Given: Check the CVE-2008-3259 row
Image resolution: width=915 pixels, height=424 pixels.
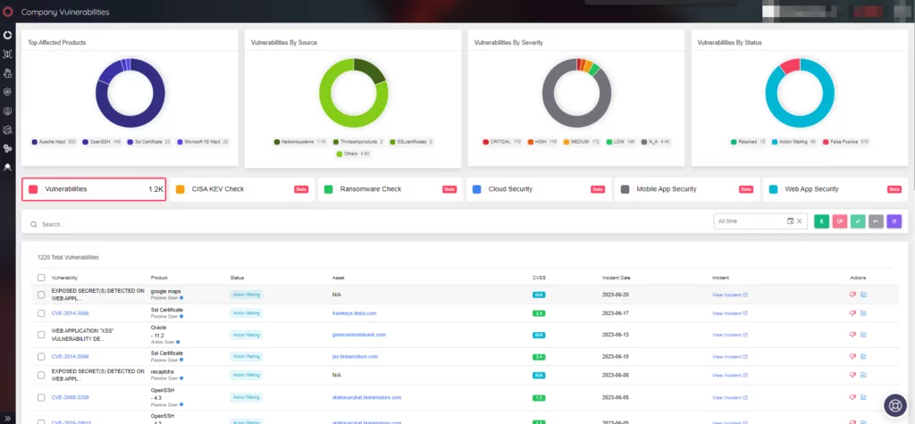Looking at the screenshot, I should (x=41, y=397).
